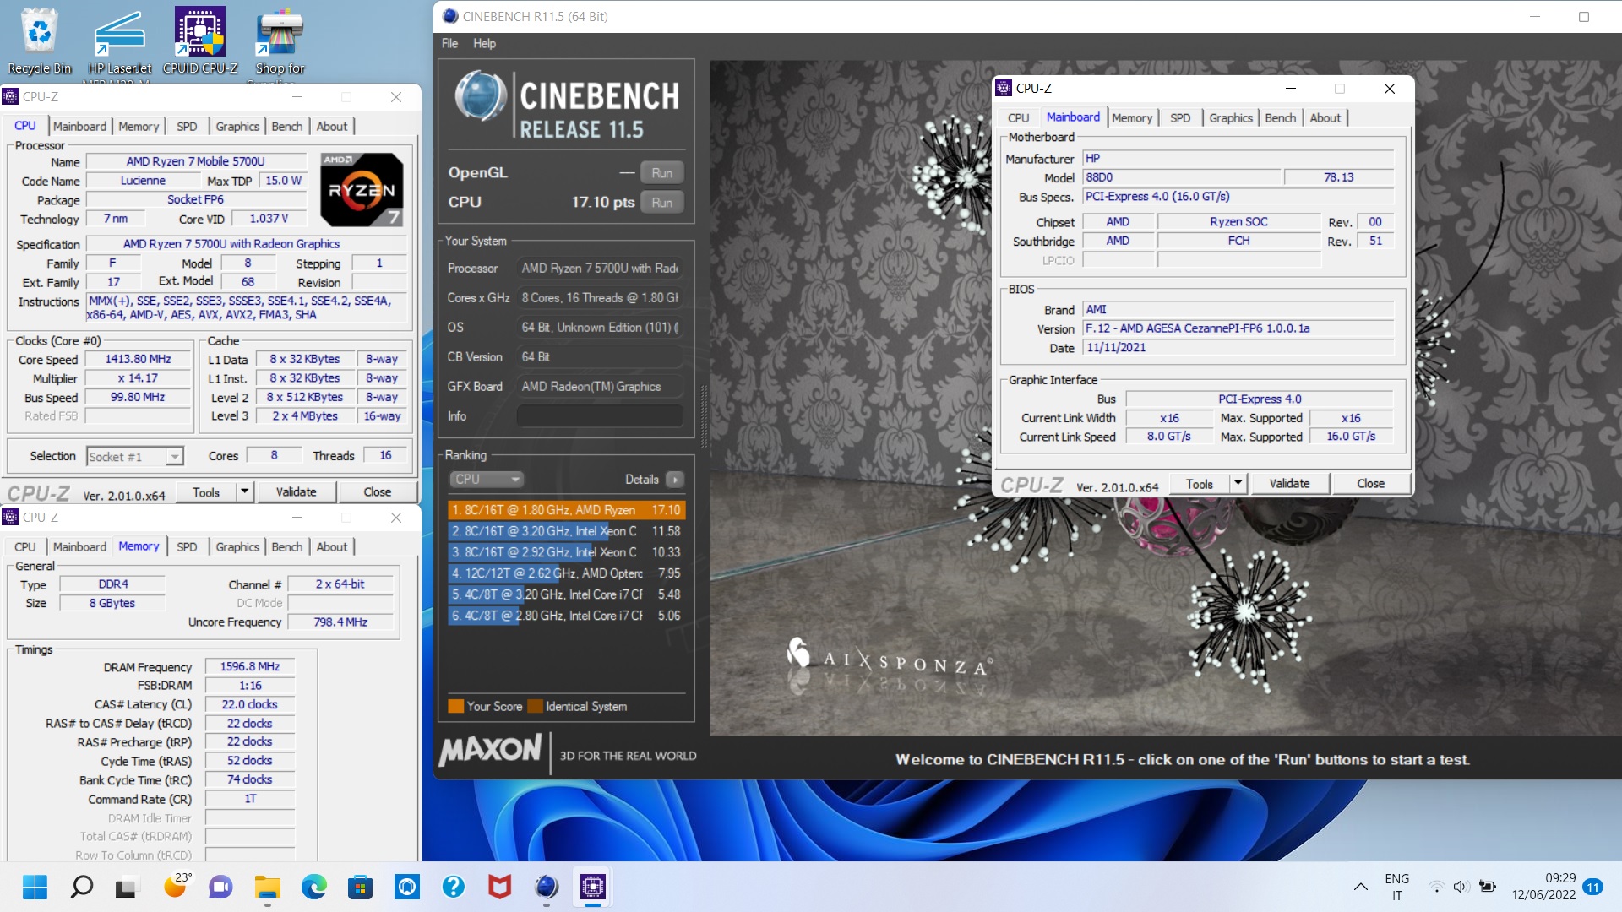
Task: Open Graphics tab in bottom-left CPU-Z
Action: (x=237, y=546)
